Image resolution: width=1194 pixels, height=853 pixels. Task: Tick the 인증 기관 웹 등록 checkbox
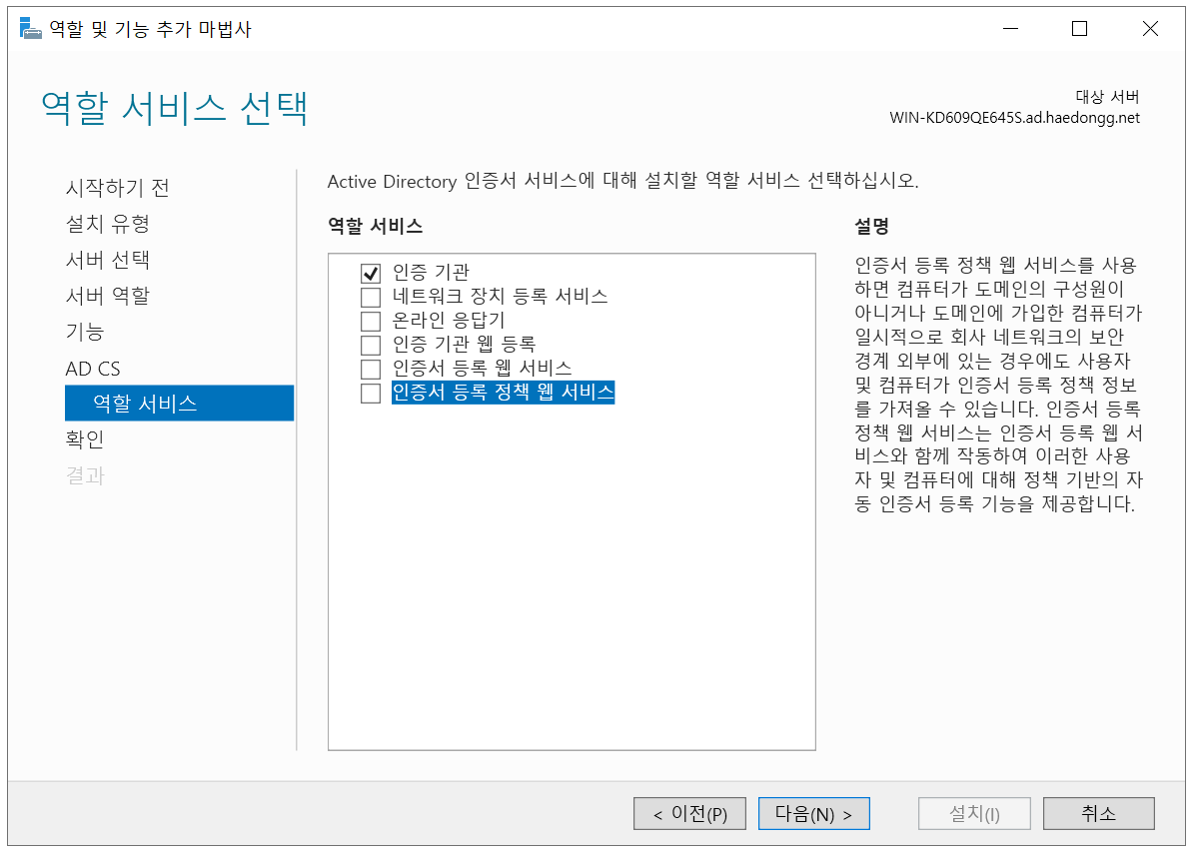point(371,345)
